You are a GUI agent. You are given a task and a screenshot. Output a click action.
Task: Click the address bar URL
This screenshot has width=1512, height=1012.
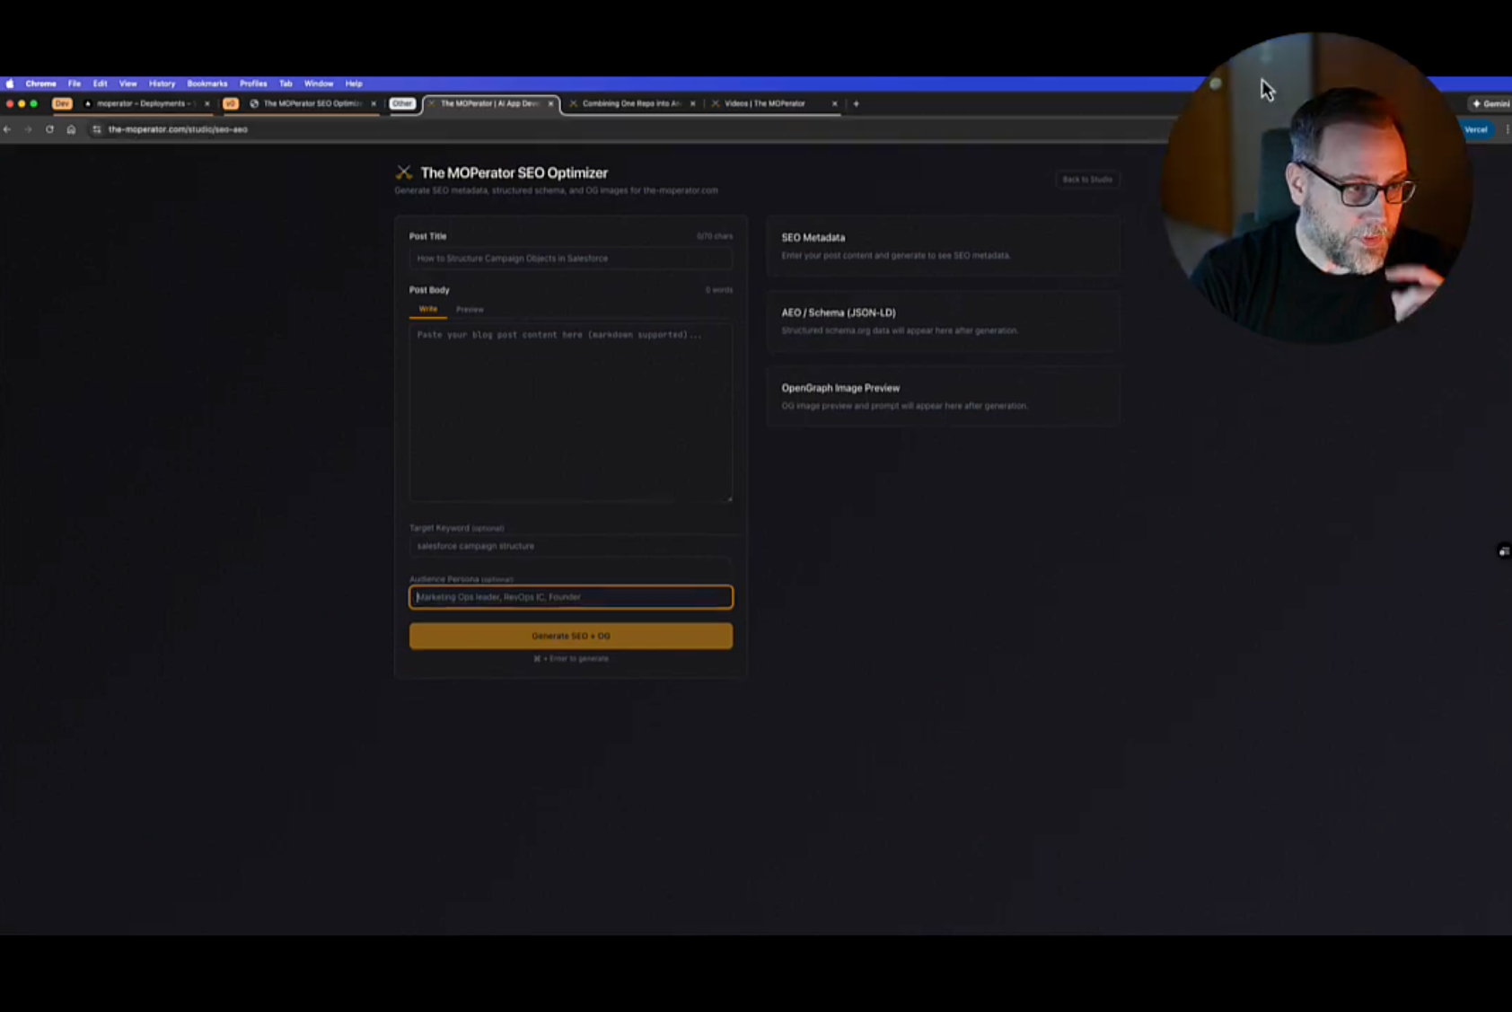(x=178, y=129)
